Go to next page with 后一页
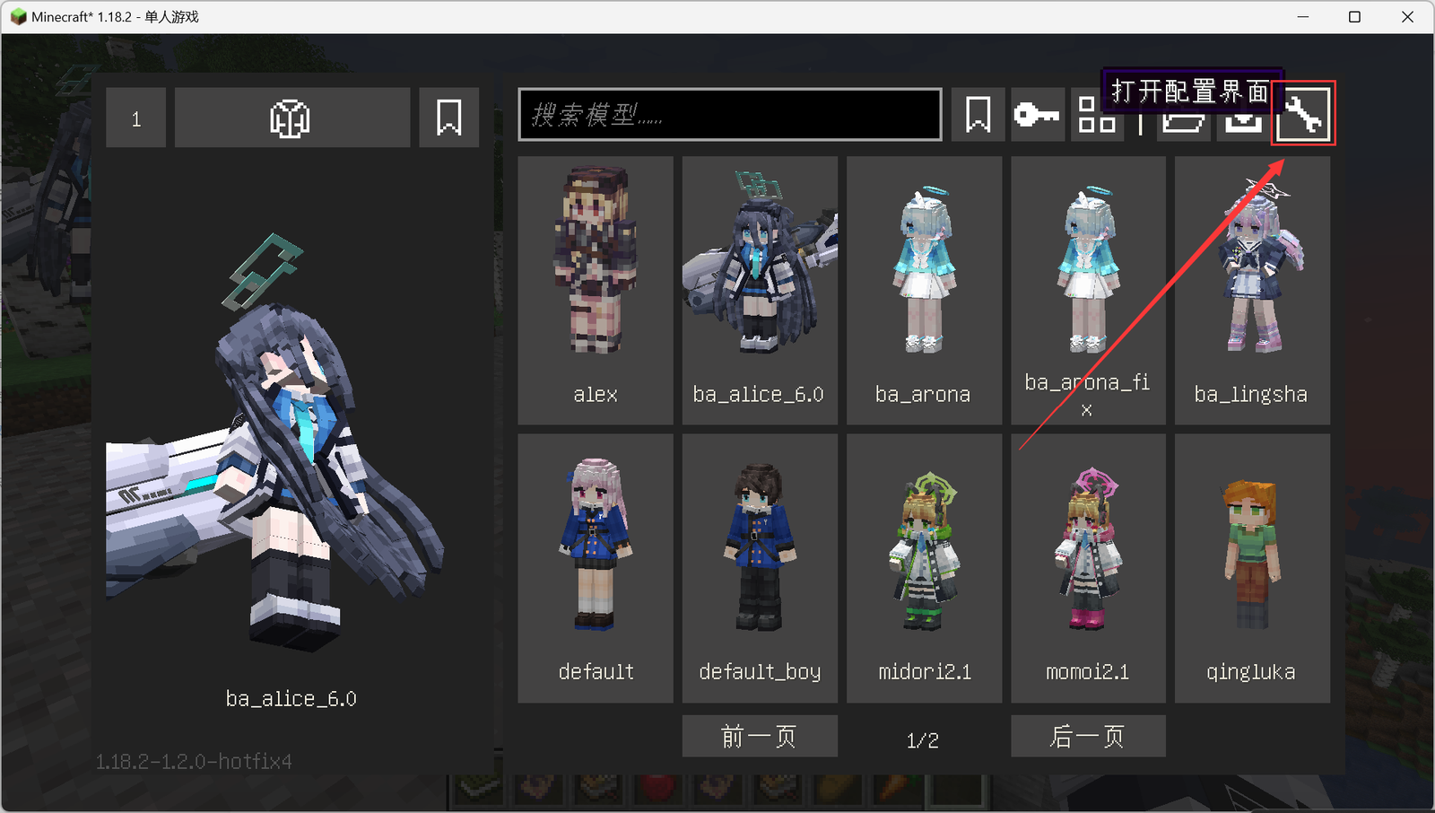This screenshot has height=813, width=1435. point(1088,737)
